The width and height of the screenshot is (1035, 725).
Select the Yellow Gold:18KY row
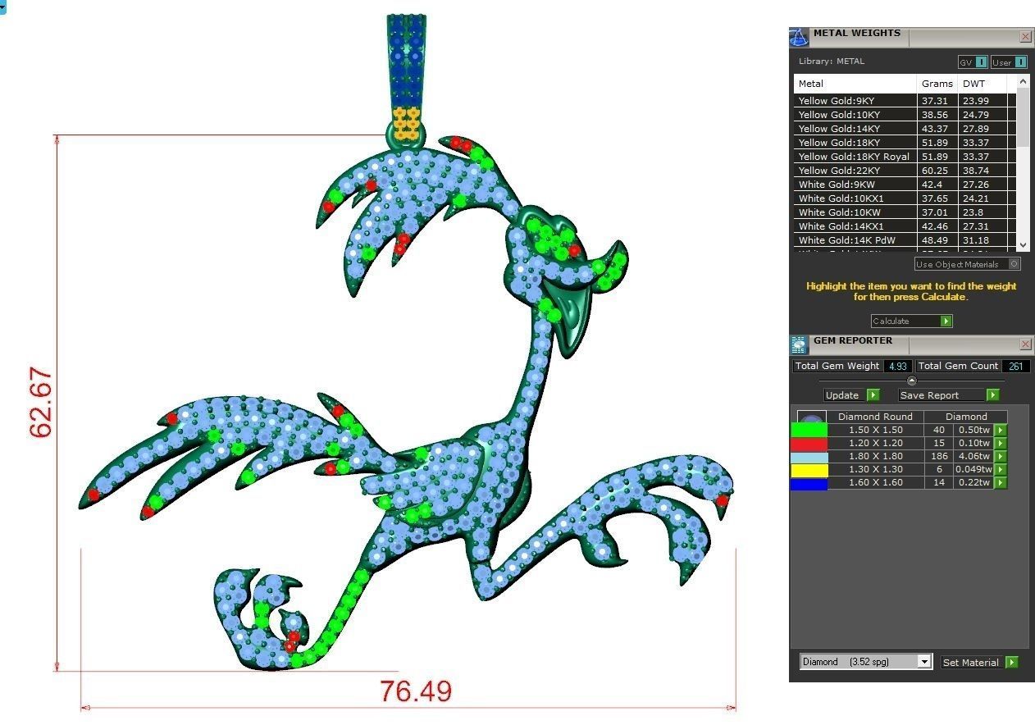[905, 143]
